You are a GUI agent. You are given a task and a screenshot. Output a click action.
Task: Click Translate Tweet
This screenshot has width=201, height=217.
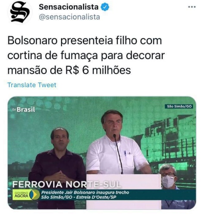click(32, 85)
